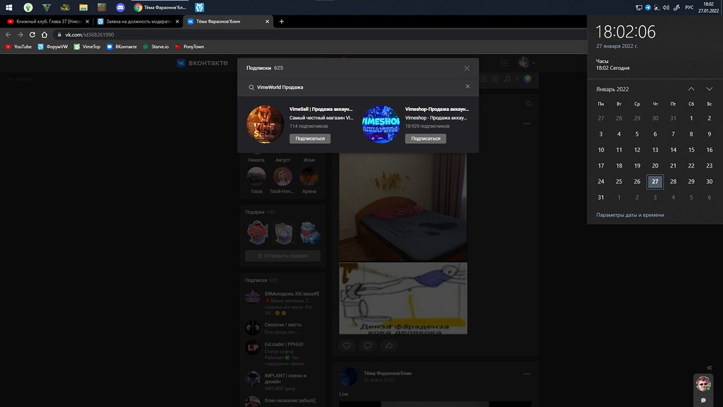
Task: Open the Starve.io bookmark
Action: tap(156, 47)
